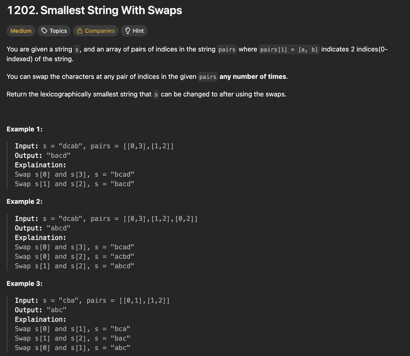
Task: Click the Example 2 'Explaination:' label
Action: pyautogui.click(x=40, y=238)
